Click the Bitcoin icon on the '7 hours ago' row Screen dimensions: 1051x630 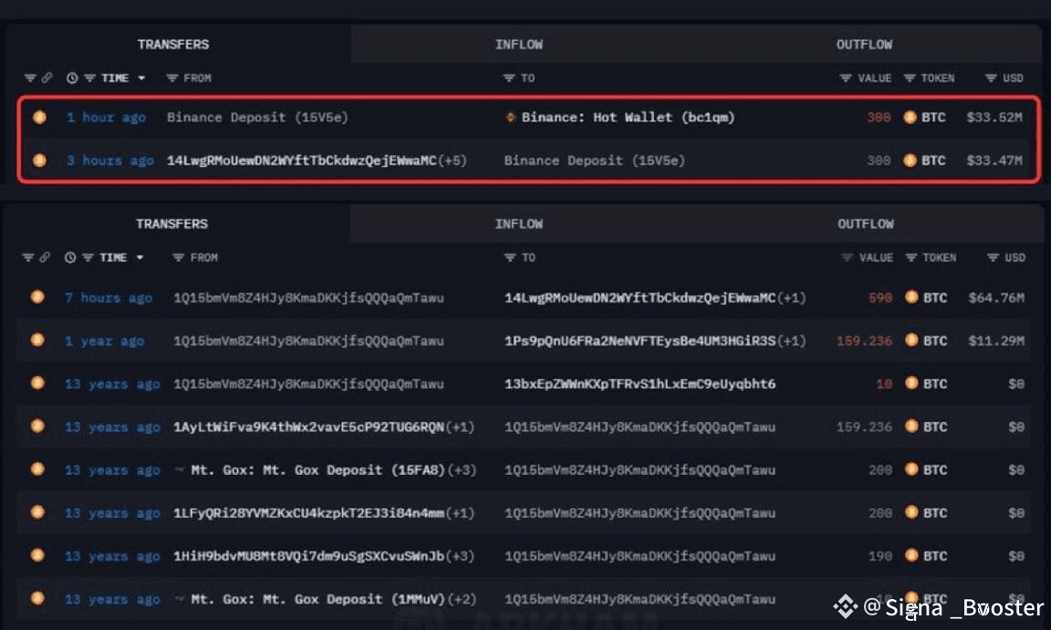click(37, 297)
